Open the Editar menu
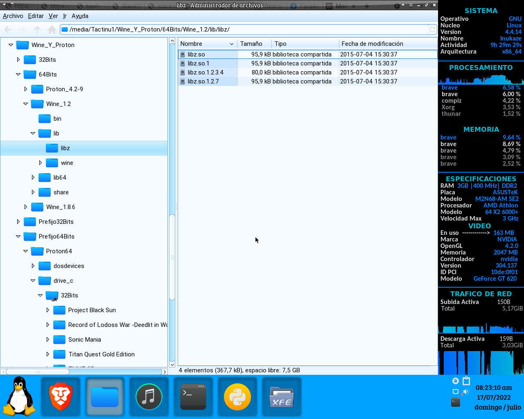Viewport: 524px width, 419px height. pos(36,16)
